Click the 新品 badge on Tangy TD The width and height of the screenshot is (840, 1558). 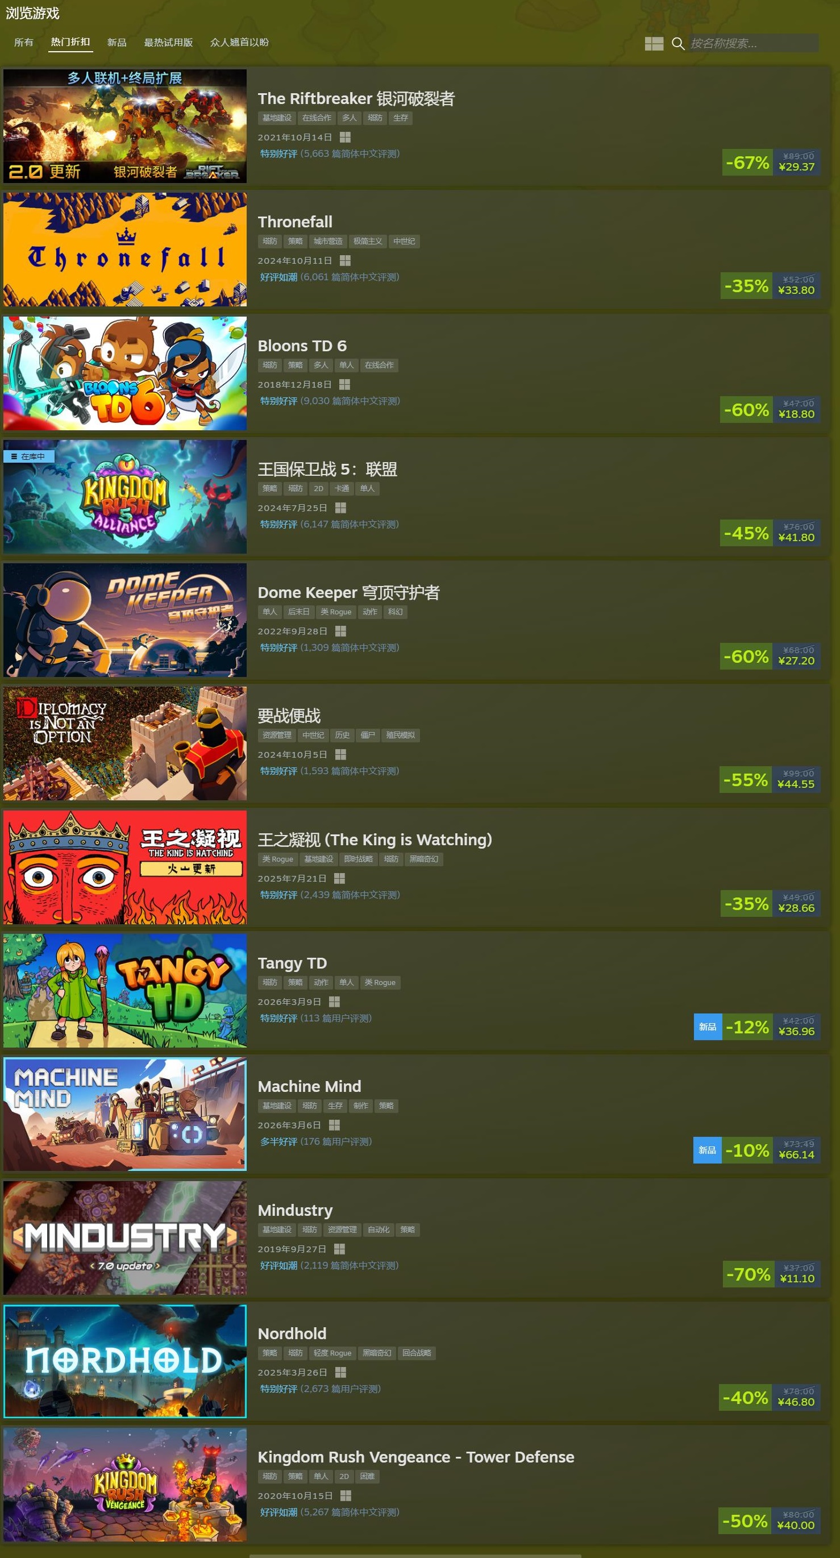click(708, 1027)
